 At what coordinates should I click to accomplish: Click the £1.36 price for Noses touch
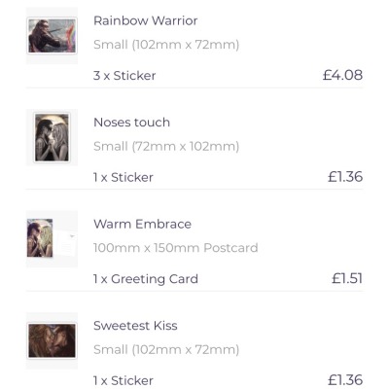(x=345, y=177)
